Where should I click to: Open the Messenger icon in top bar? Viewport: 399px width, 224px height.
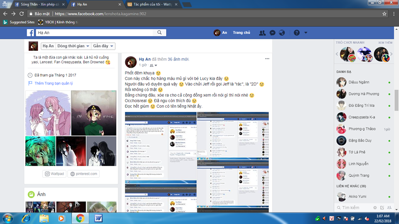272,33
